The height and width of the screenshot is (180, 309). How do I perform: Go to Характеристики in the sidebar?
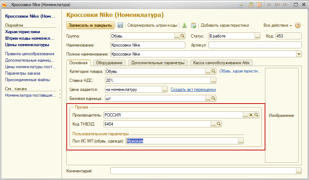click(x=22, y=32)
